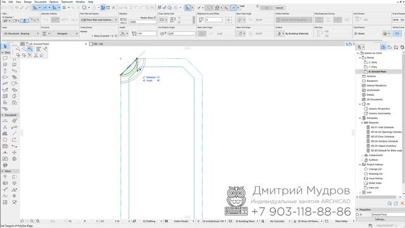This screenshot has width=405, height=228.
Task: Click the Arc Rotation Angle input field
Action: pos(182,34)
